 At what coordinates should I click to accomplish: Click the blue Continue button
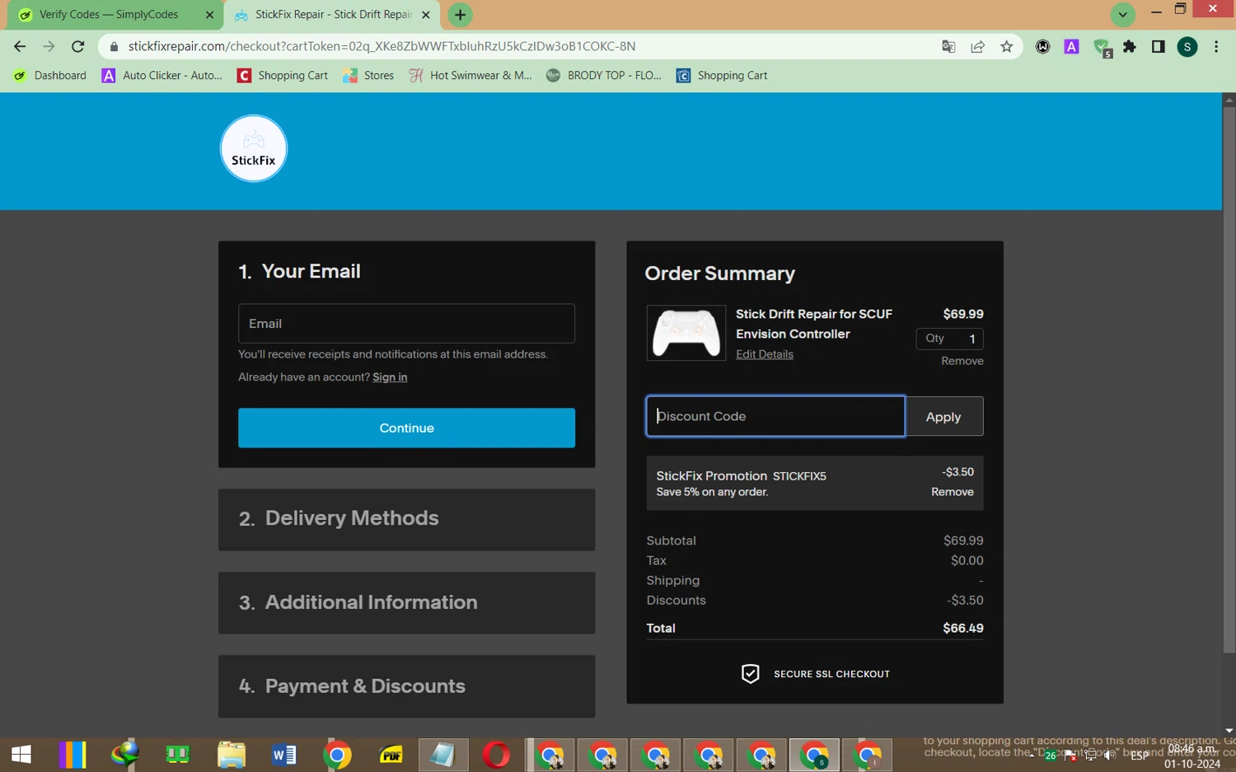(406, 428)
